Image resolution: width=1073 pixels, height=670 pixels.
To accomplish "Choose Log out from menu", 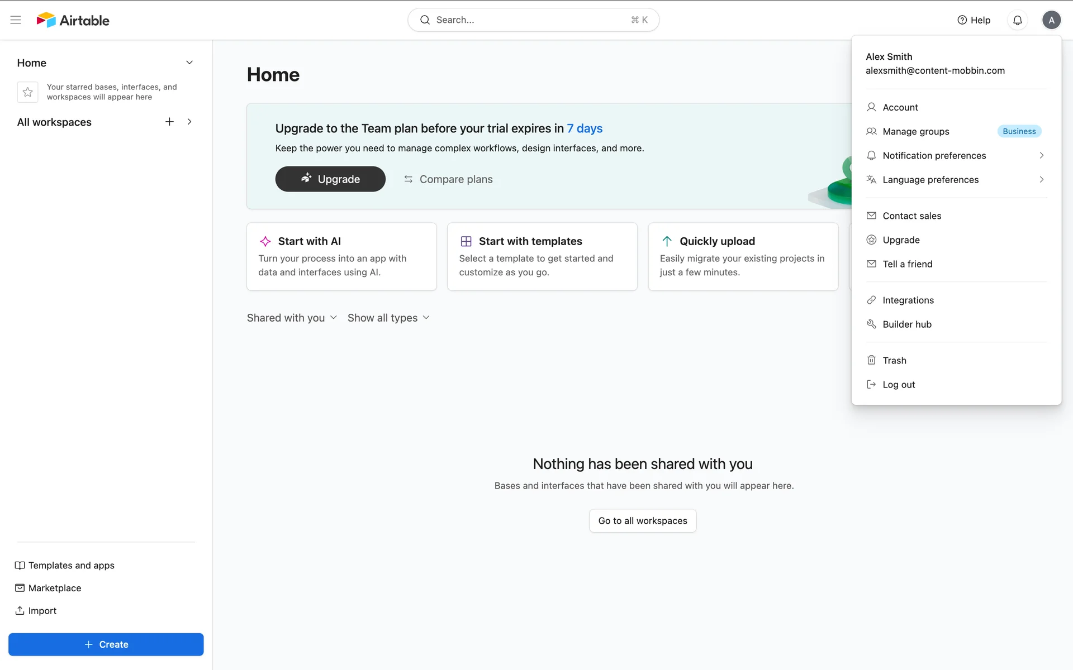I will coord(898,385).
